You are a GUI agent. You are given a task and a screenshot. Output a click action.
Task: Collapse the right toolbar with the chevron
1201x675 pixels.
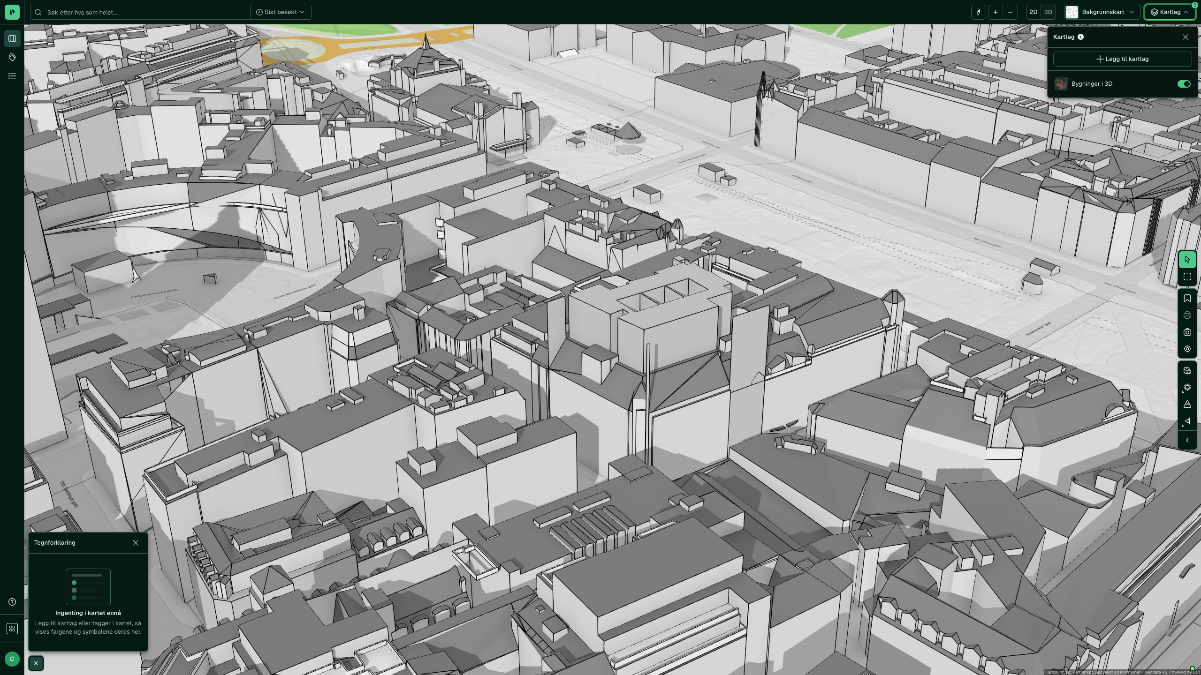coord(1187,440)
